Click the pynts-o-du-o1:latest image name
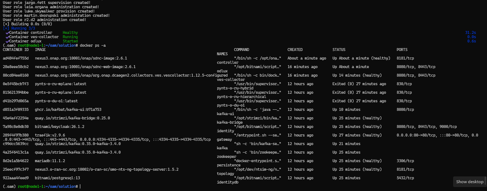The height and width of the screenshot is (191, 487). [x=56, y=101]
